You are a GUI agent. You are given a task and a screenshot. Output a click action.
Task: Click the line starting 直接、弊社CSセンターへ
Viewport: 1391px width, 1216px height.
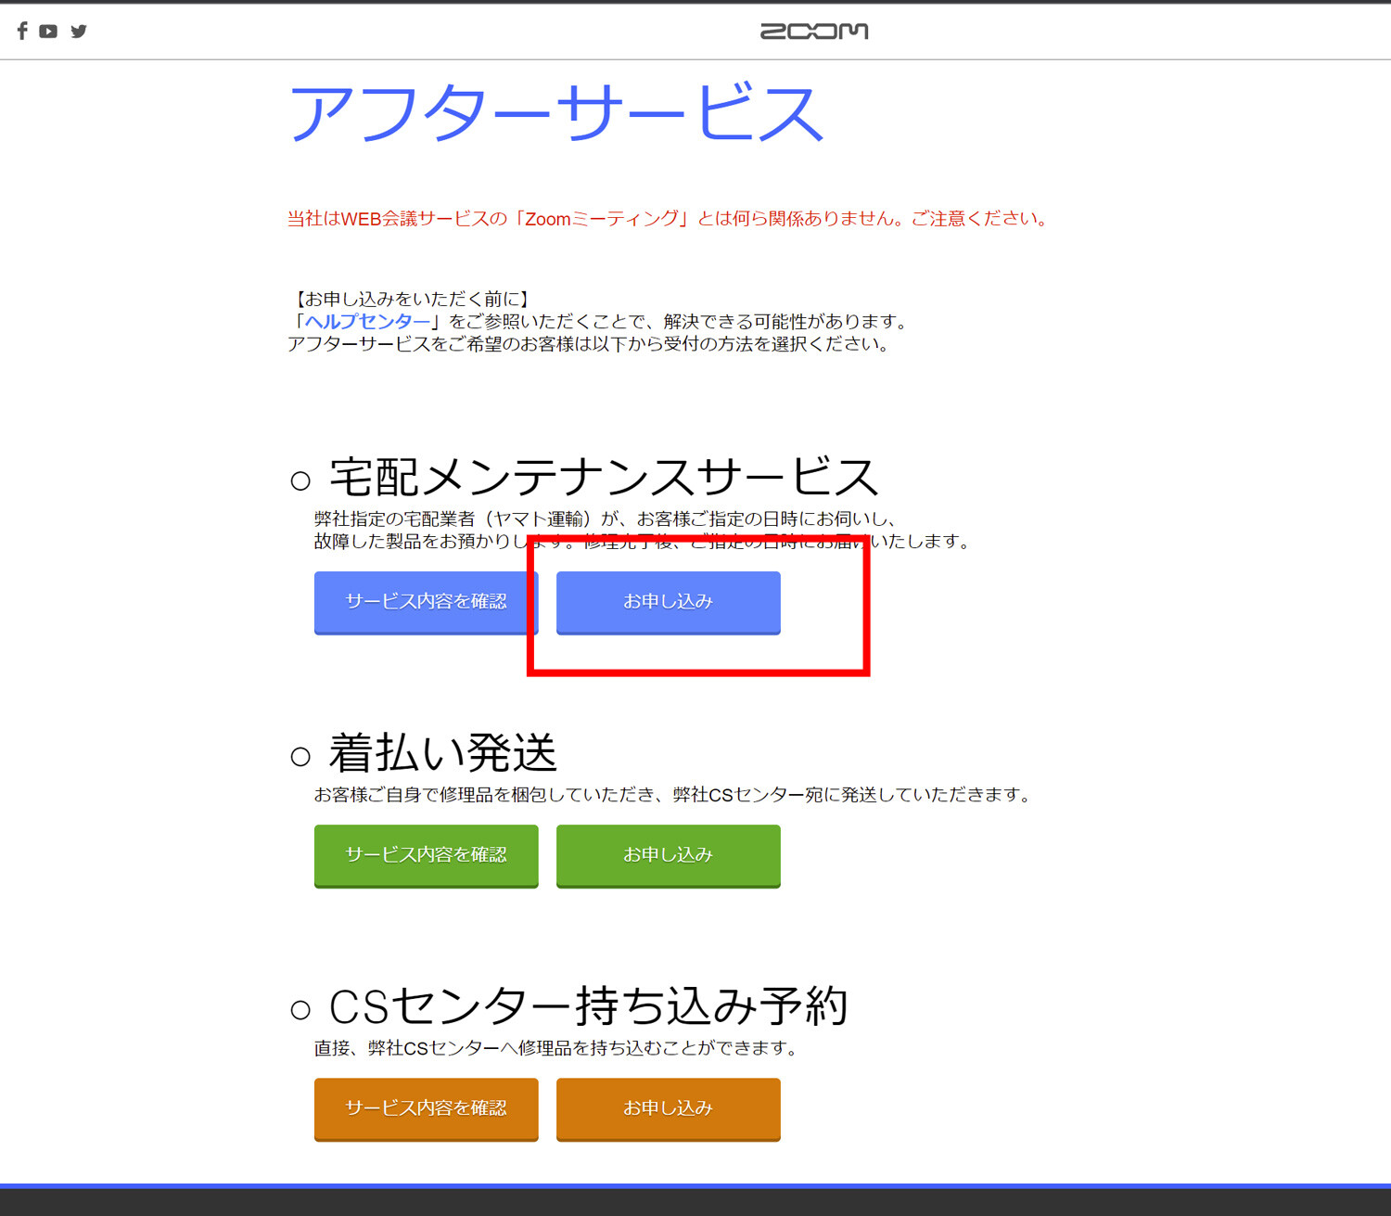click(556, 1048)
